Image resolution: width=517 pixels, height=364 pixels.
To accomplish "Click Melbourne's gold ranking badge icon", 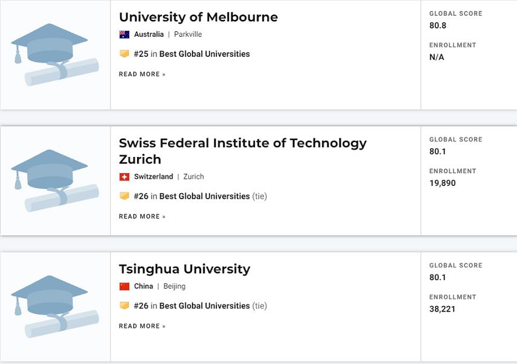I will pyautogui.click(x=124, y=54).
